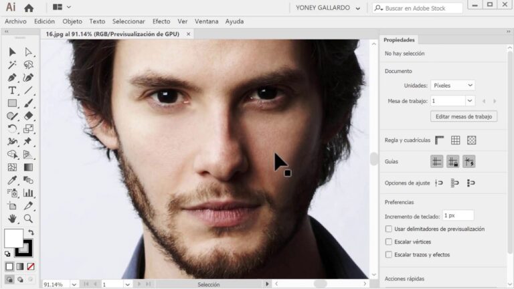Select the Blend tool
Viewport: 514px width, 289px height.
click(x=28, y=180)
